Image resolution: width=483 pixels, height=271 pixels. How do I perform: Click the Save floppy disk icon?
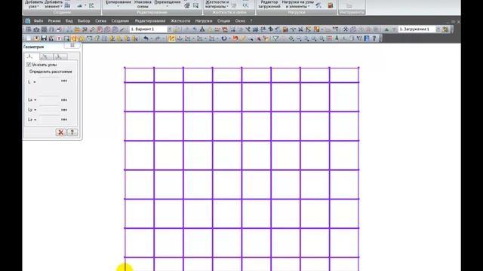point(44,38)
